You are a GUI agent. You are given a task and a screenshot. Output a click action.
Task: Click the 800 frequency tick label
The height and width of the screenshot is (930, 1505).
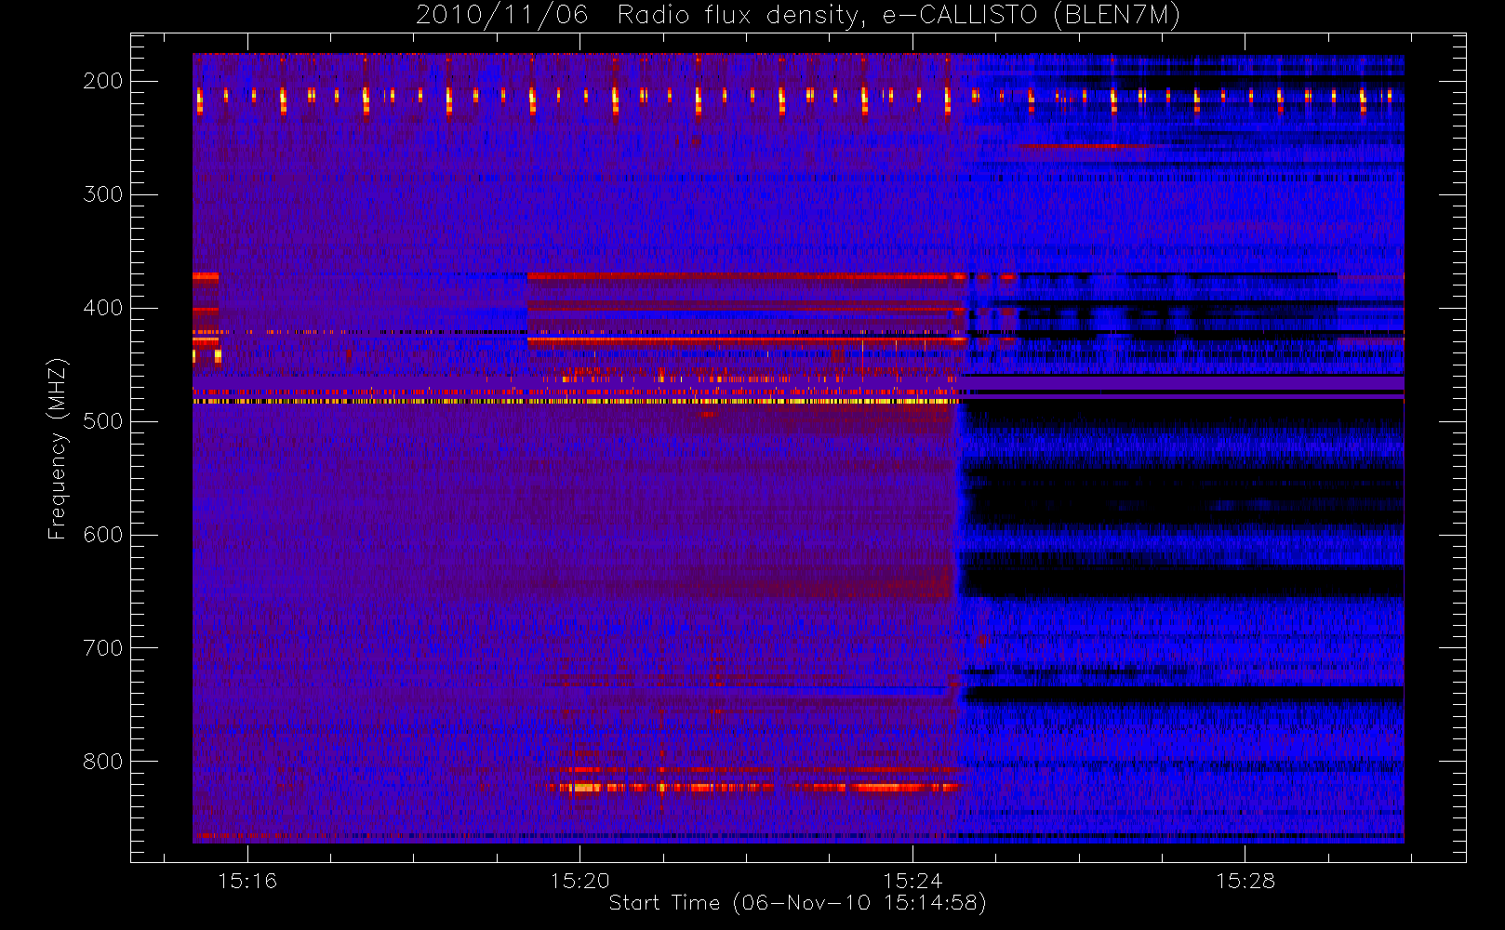coord(102,762)
